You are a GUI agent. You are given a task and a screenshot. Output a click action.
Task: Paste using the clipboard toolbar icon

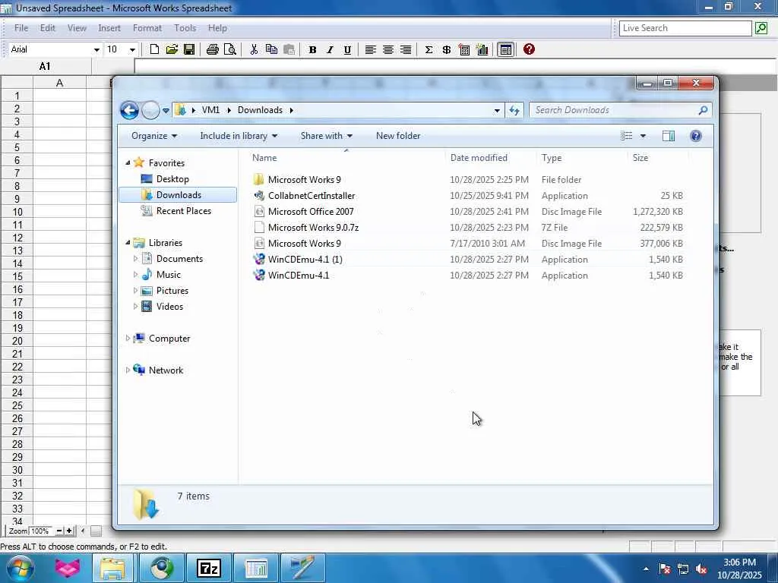pos(289,49)
